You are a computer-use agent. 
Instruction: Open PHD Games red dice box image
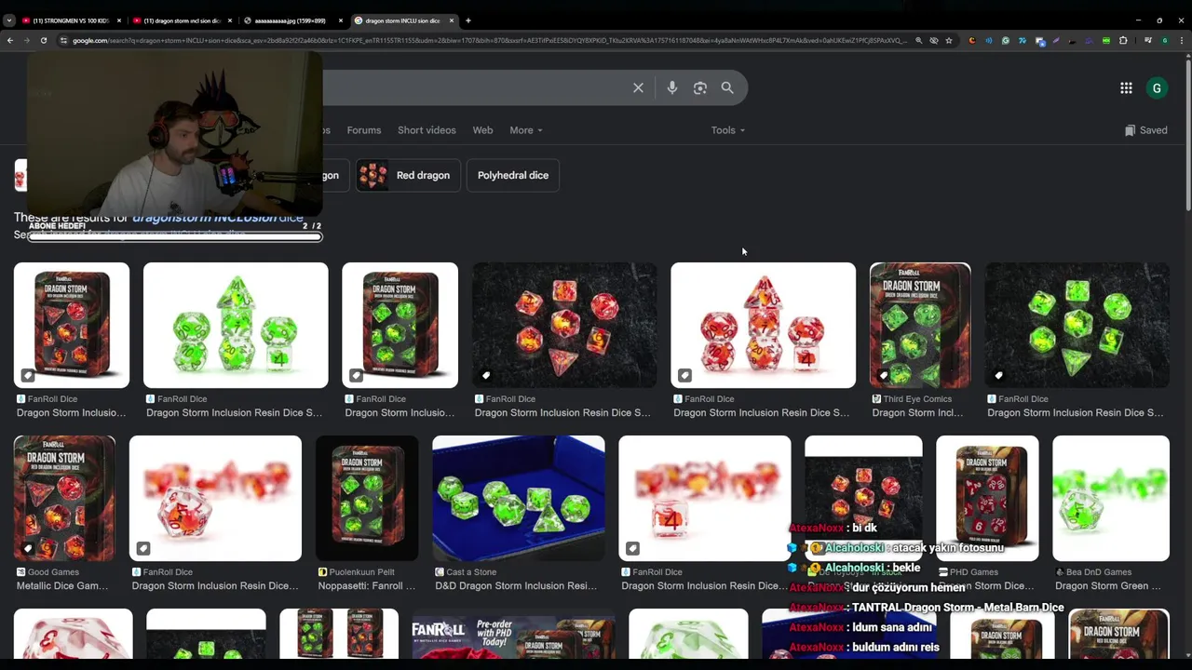click(987, 499)
